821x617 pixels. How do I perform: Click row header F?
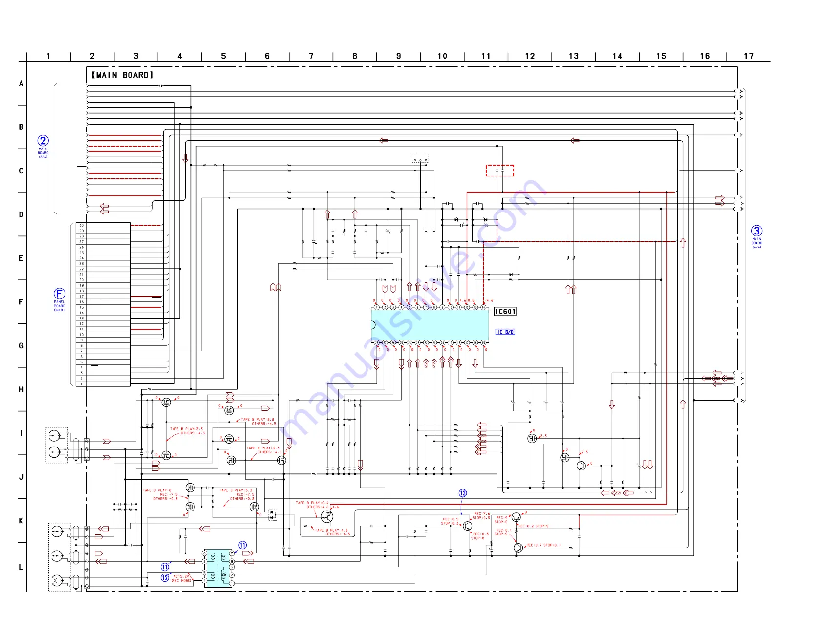21,302
